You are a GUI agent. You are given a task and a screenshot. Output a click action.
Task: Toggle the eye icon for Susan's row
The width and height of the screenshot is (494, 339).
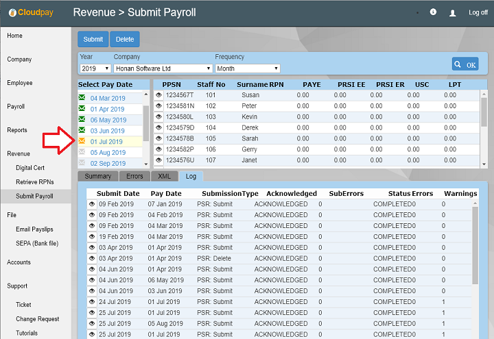point(158,95)
